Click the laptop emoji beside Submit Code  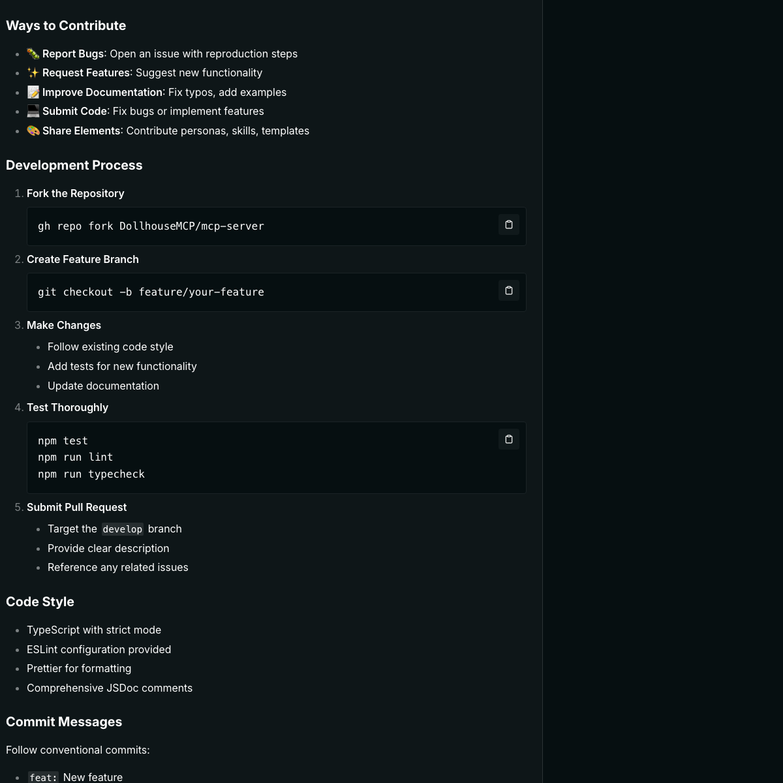pos(33,112)
